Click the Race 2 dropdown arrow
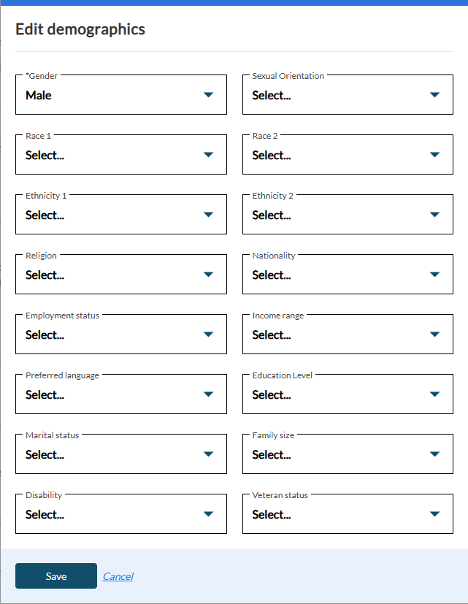468x604 pixels. click(x=435, y=155)
